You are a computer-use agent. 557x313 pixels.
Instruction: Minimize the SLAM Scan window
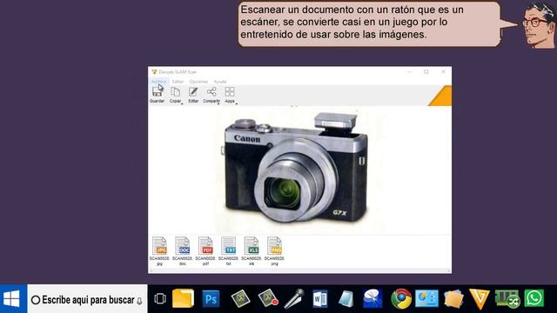pyautogui.click(x=409, y=71)
